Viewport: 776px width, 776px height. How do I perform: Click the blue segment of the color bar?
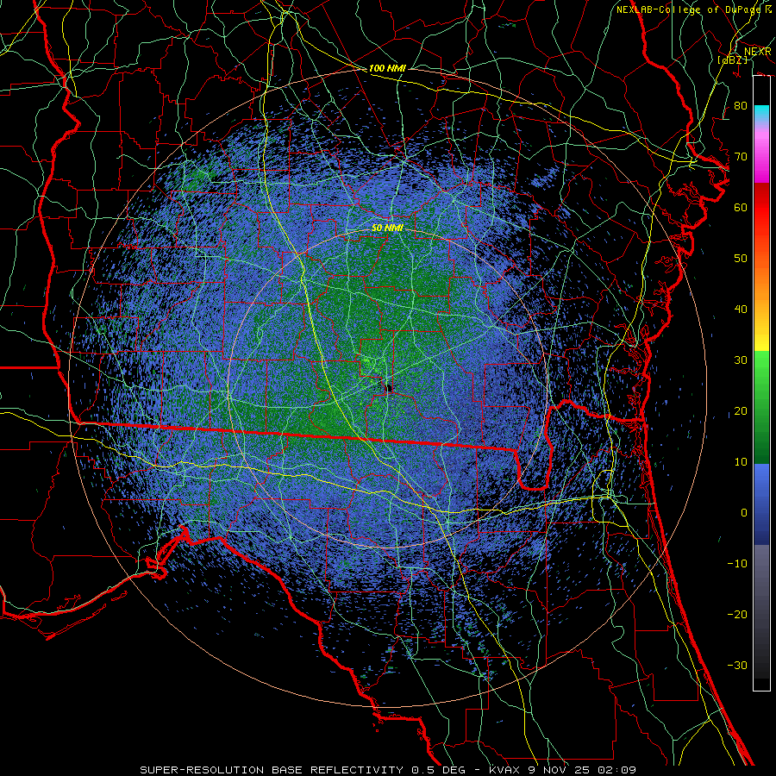(x=761, y=504)
